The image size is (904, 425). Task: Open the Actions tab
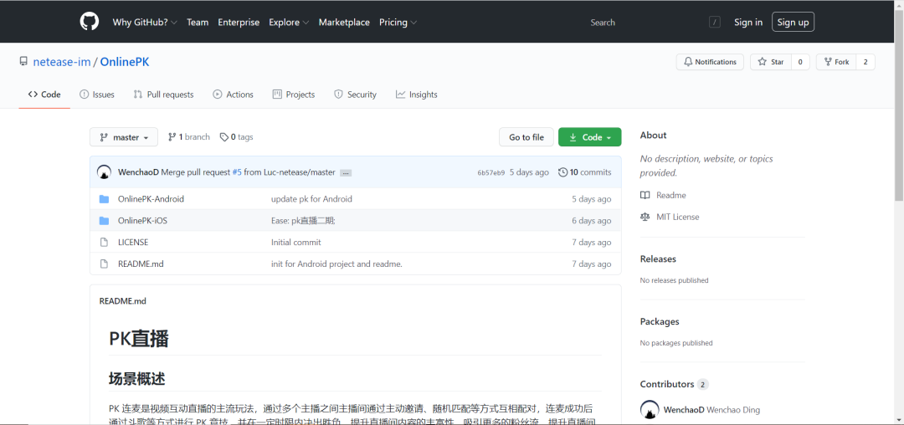tap(233, 95)
